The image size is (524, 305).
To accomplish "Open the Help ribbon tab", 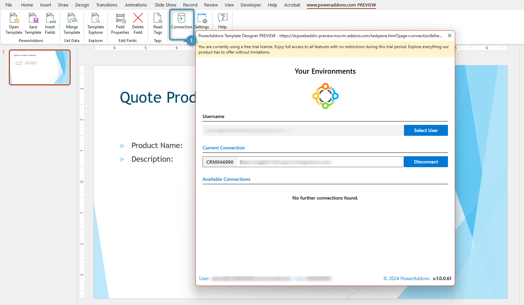I will click(x=272, y=5).
